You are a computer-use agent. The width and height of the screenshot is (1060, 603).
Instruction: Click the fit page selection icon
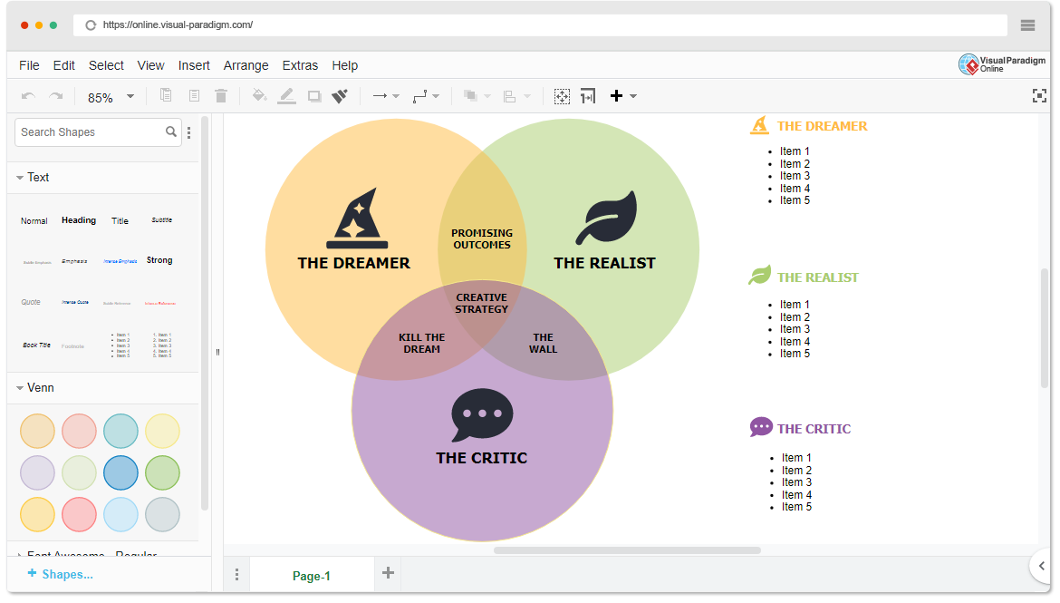[562, 96]
